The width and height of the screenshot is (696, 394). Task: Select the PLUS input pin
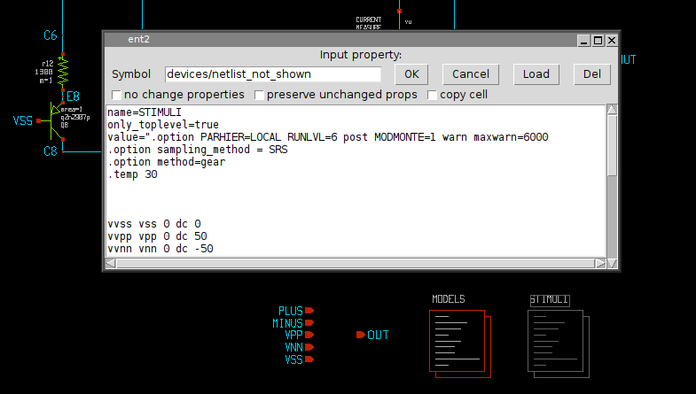pos(309,311)
